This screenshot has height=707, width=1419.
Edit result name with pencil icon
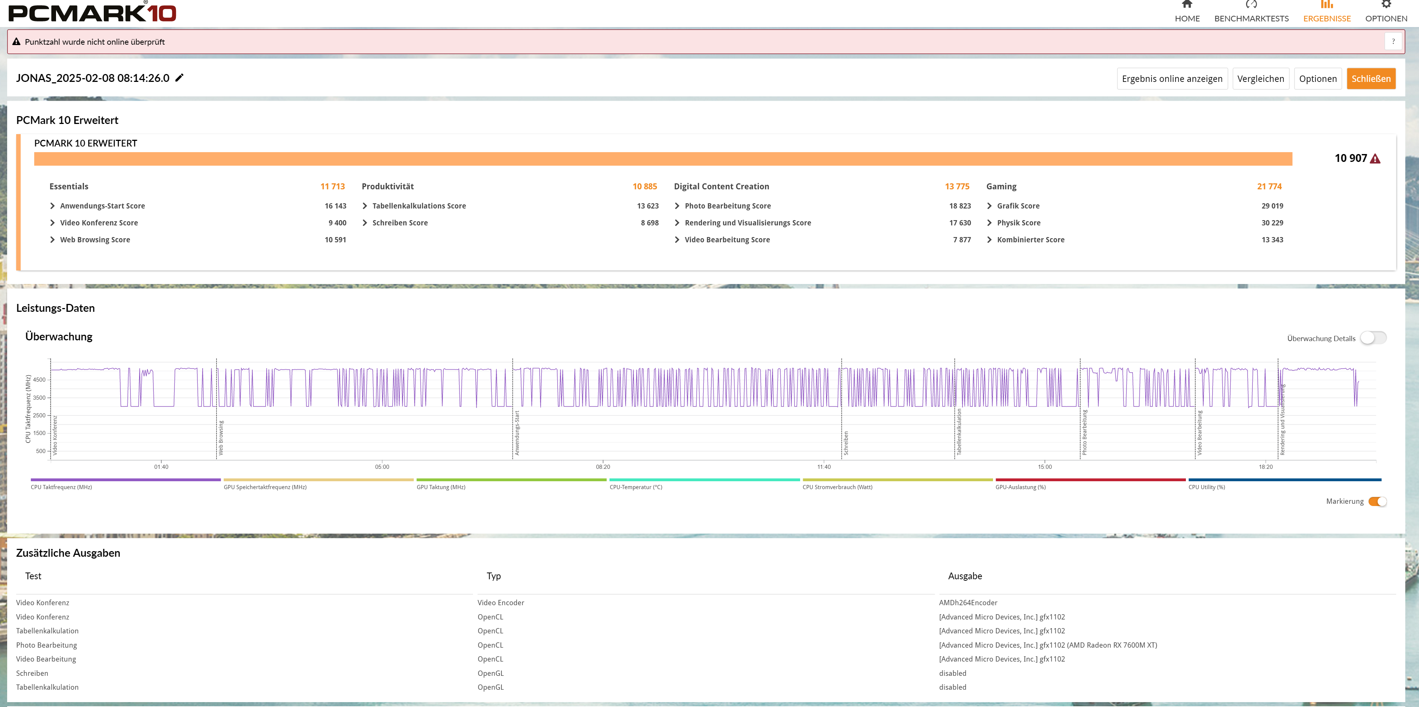coord(180,78)
